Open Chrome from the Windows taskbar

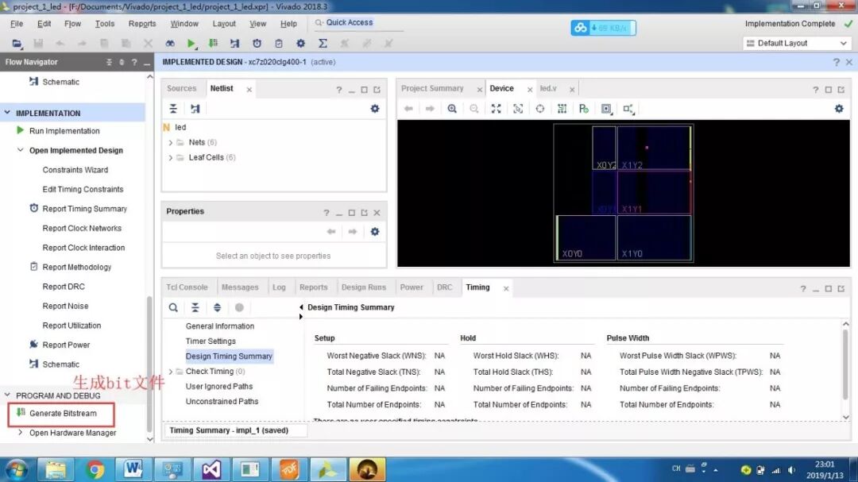[95, 469]
